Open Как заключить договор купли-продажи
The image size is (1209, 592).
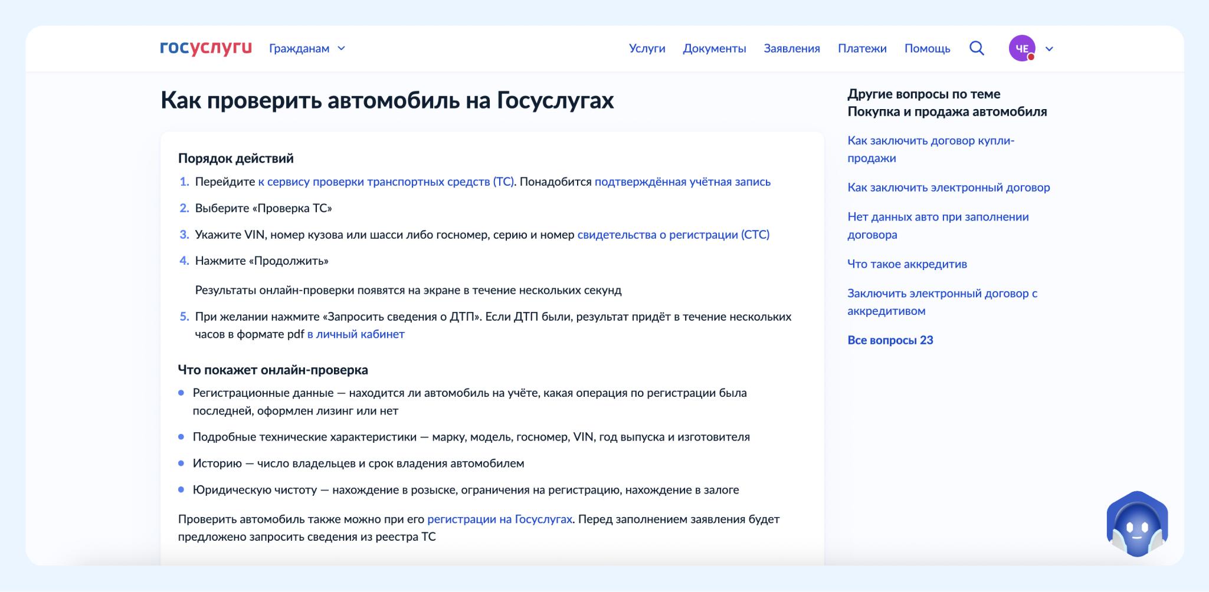click(930, 149)
